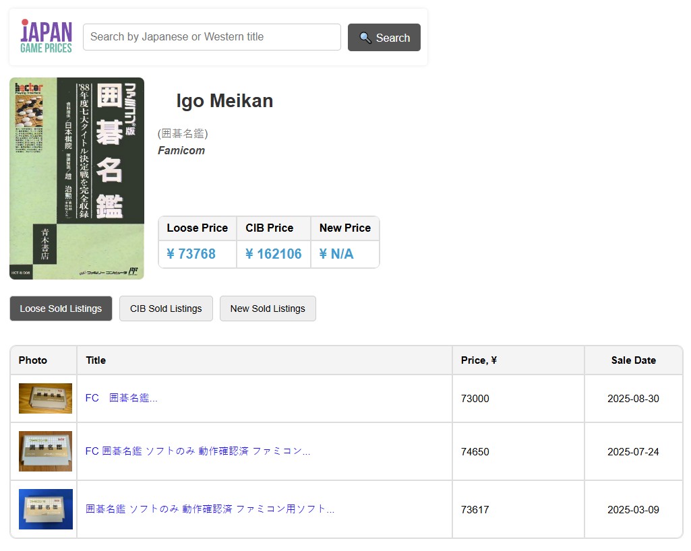Switch to CIB Sold Listings tab

pos(166,309)
